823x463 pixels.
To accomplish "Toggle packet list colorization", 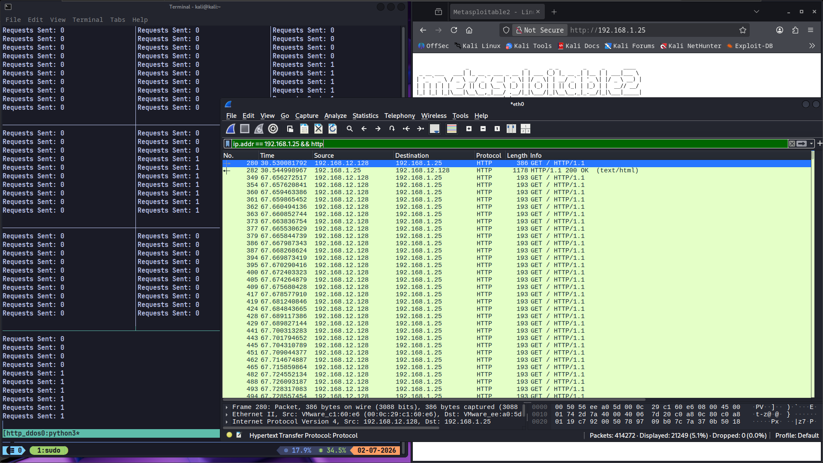I will pyautogui.click(x=452, y=129).
